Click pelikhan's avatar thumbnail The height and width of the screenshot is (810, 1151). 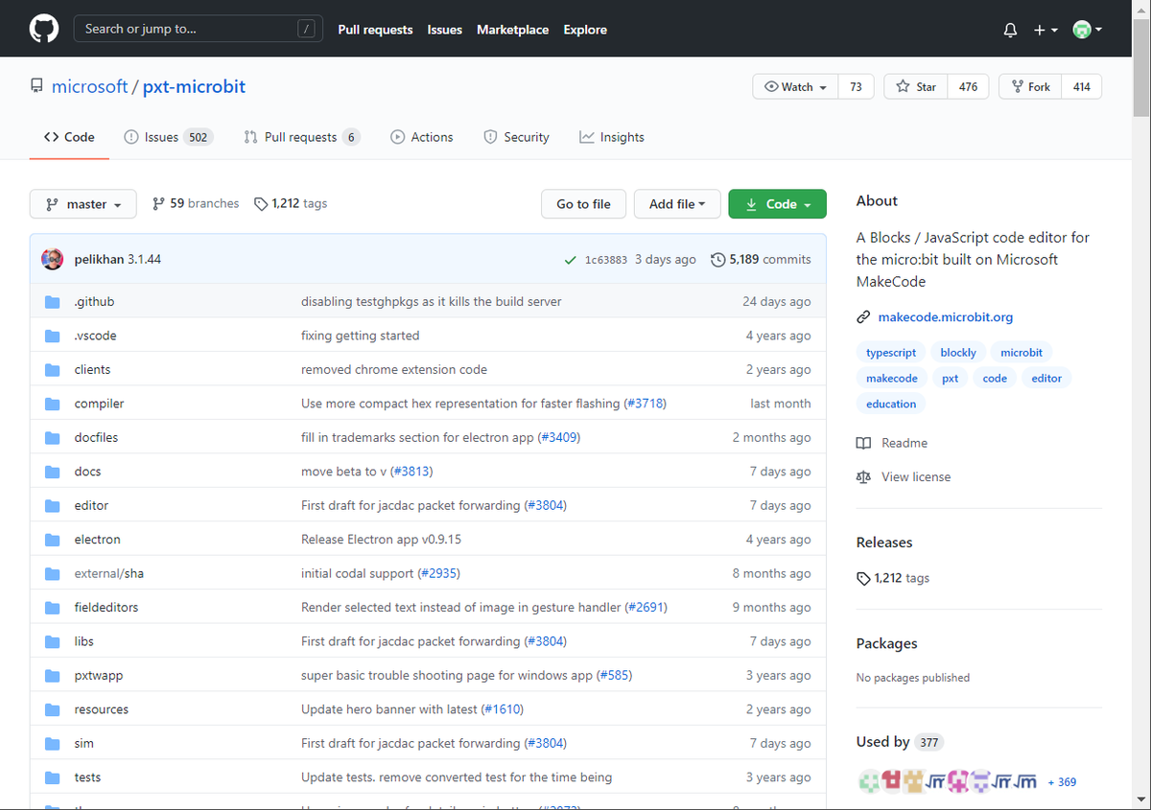tap(52, 259)
